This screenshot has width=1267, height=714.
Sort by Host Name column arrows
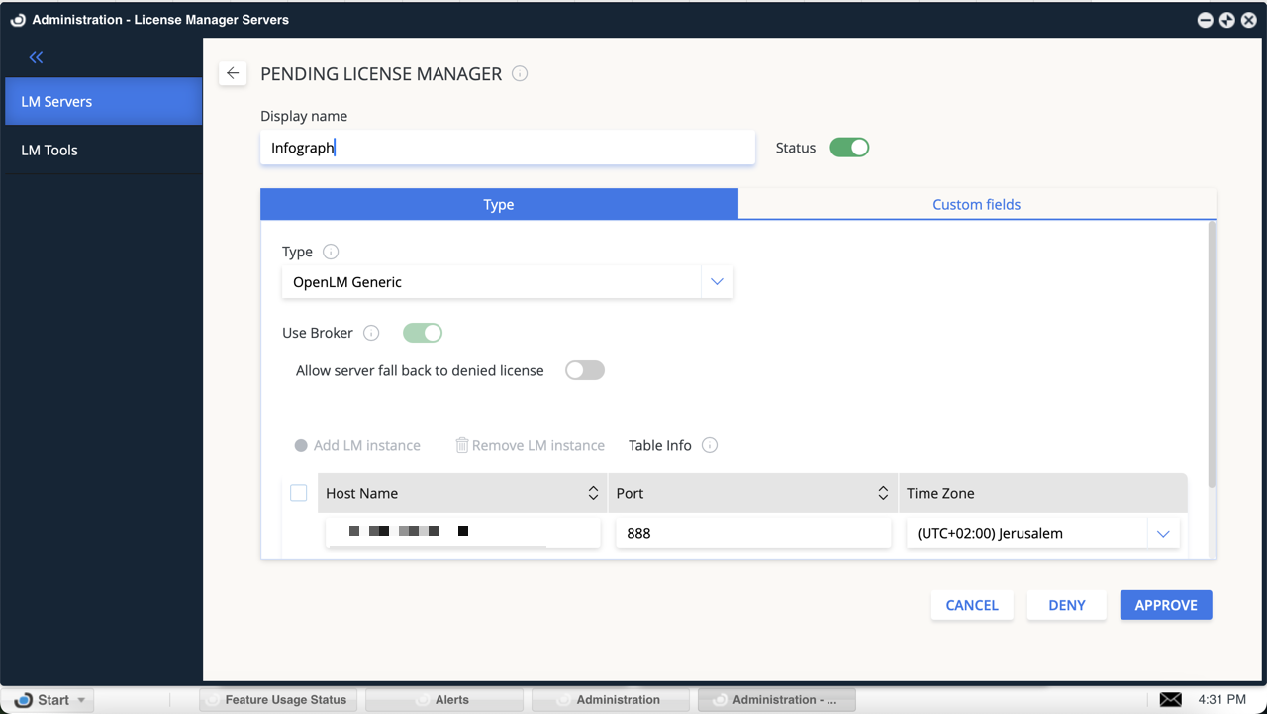(593, 493)
